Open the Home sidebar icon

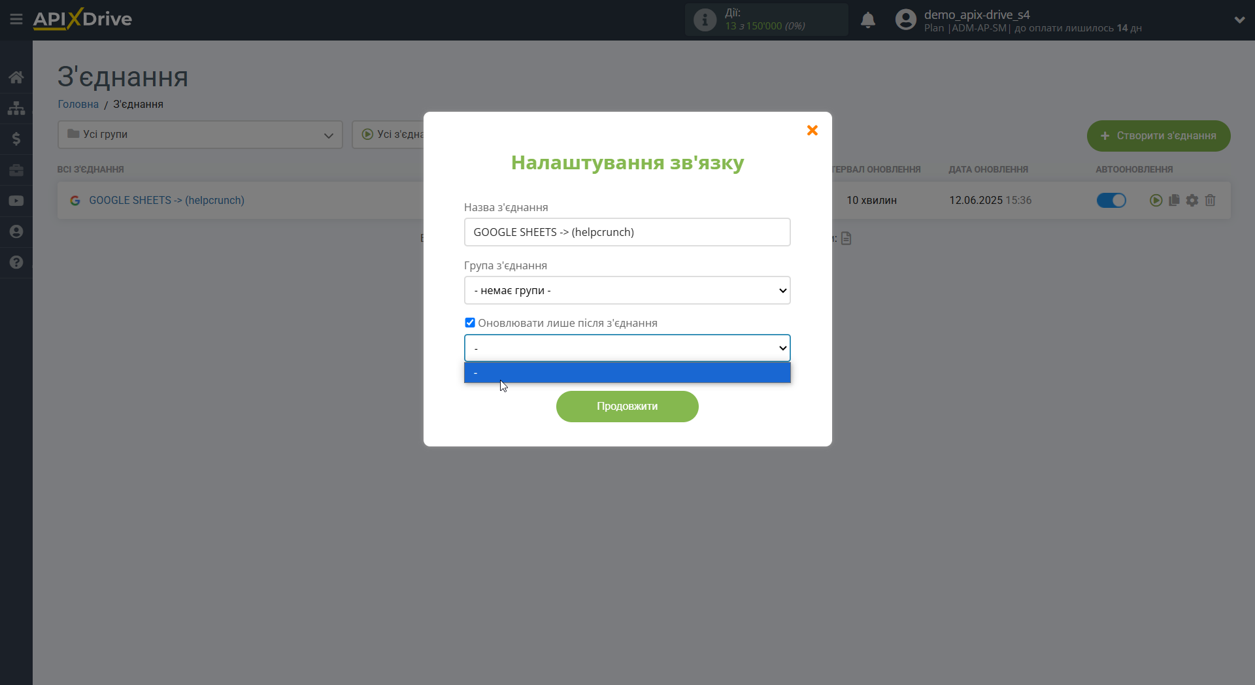(16, 77)
